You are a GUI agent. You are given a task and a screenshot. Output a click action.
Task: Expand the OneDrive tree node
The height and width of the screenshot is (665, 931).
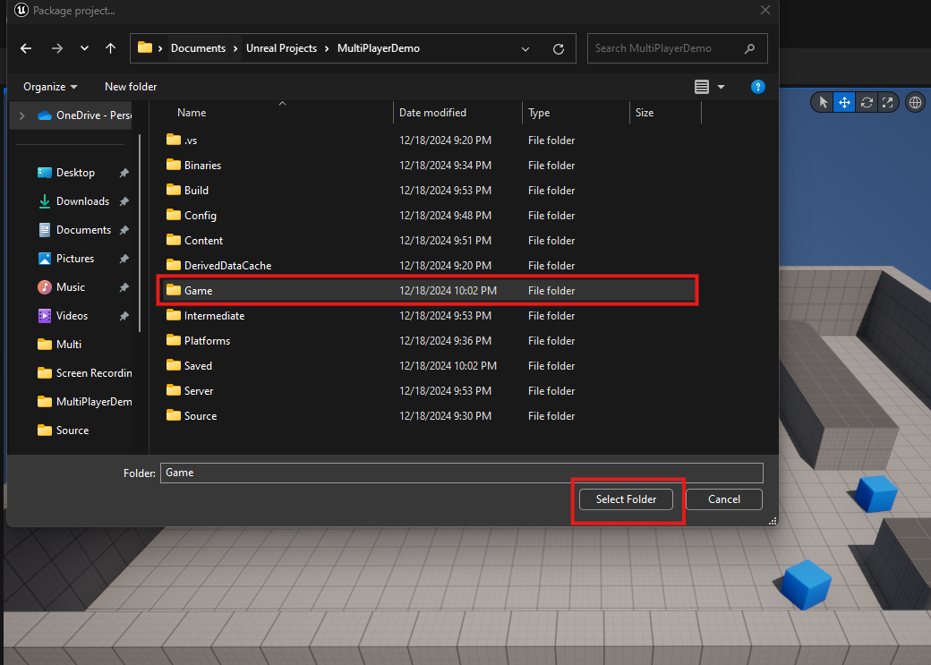click(21, 115)
